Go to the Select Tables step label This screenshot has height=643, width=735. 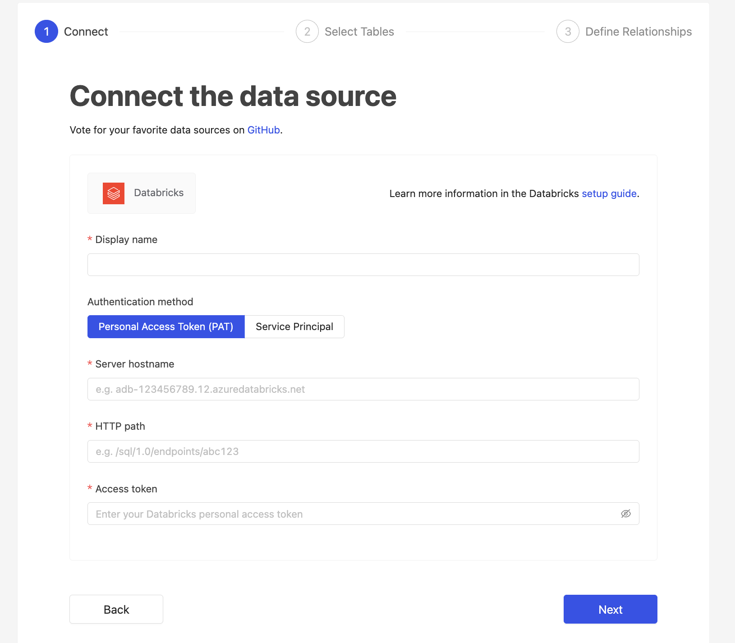(x=359, y=32)
